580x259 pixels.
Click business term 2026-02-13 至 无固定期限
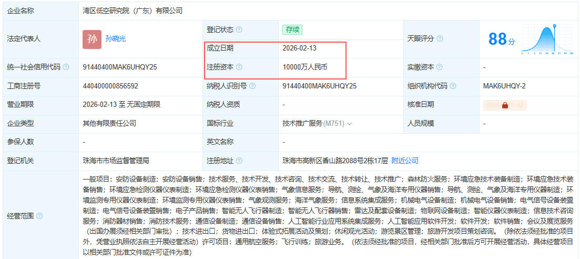point(121,104)
